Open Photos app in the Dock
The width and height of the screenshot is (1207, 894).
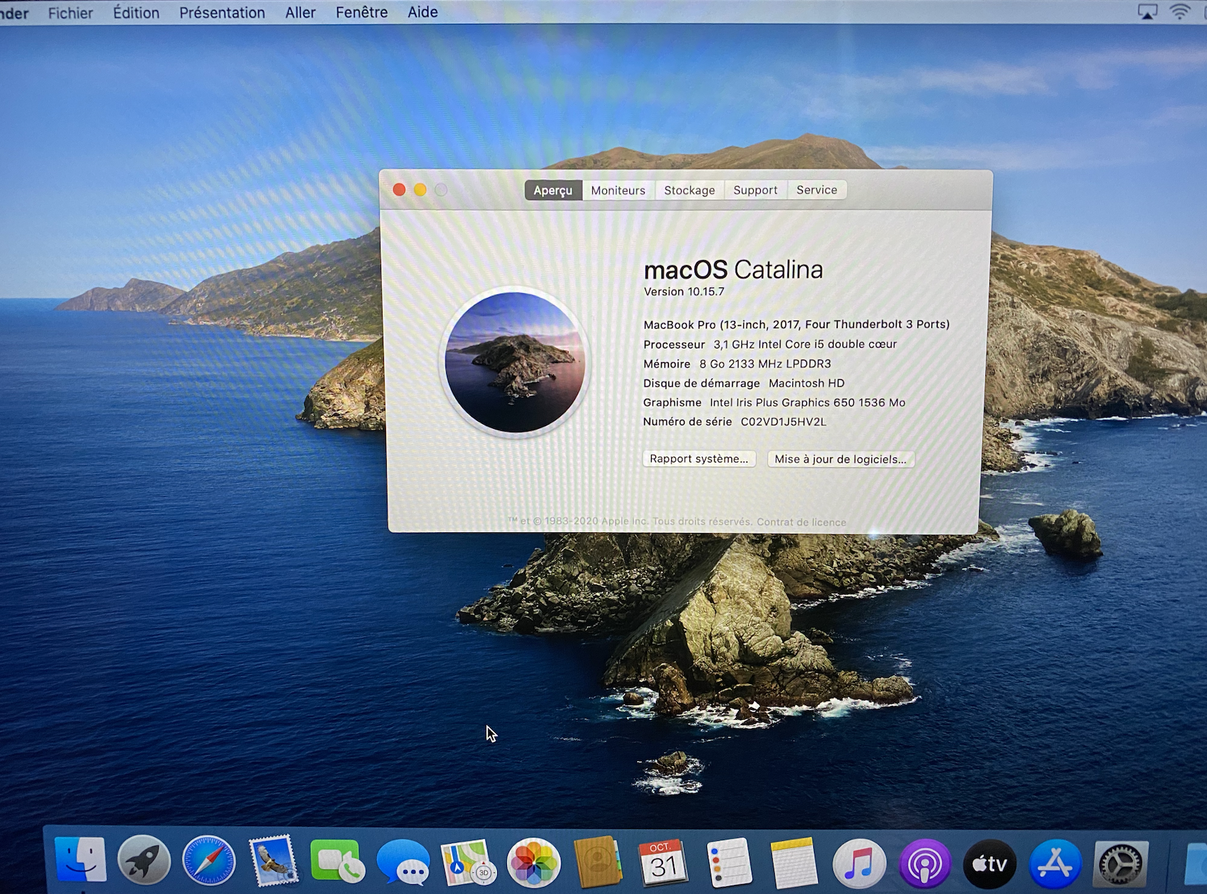(533, 862)
